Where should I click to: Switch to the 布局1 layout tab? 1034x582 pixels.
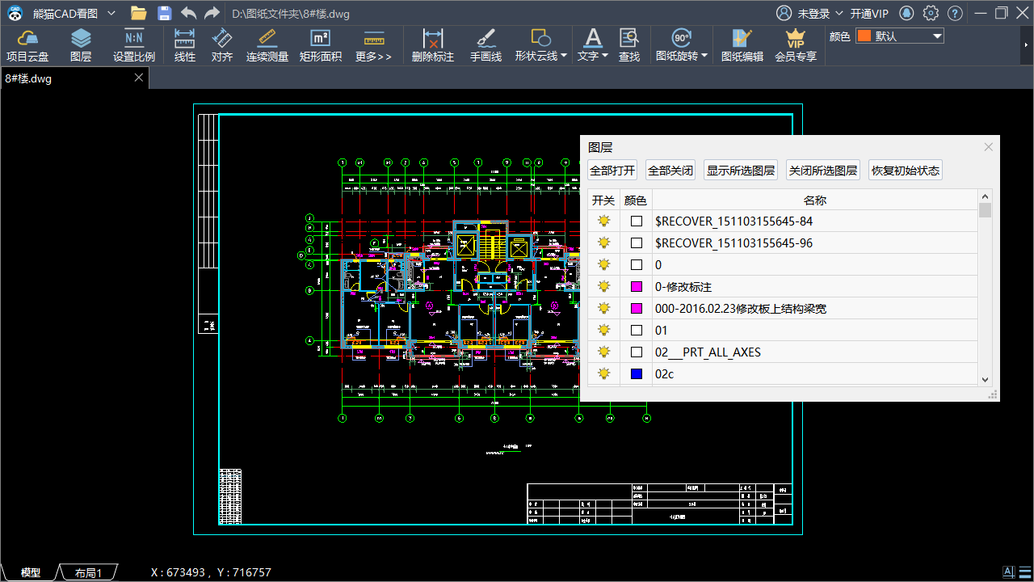pyautogui.click(x=89, y=572)
